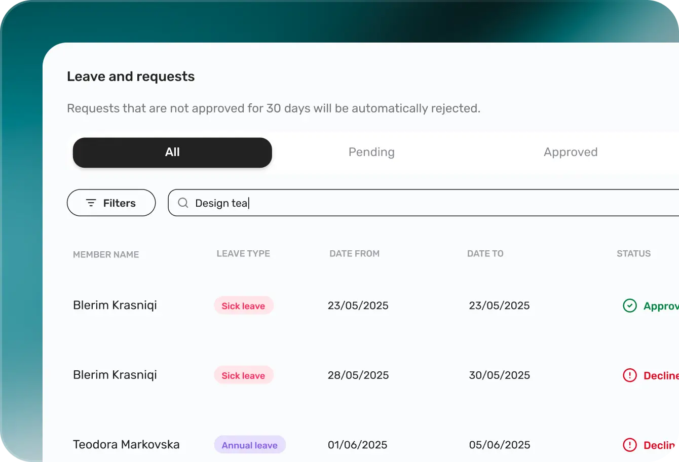Image resolution: width=679 pixels, height=462 pixels.
Task: Switch to the All tab
Action: tap(172, 152)
